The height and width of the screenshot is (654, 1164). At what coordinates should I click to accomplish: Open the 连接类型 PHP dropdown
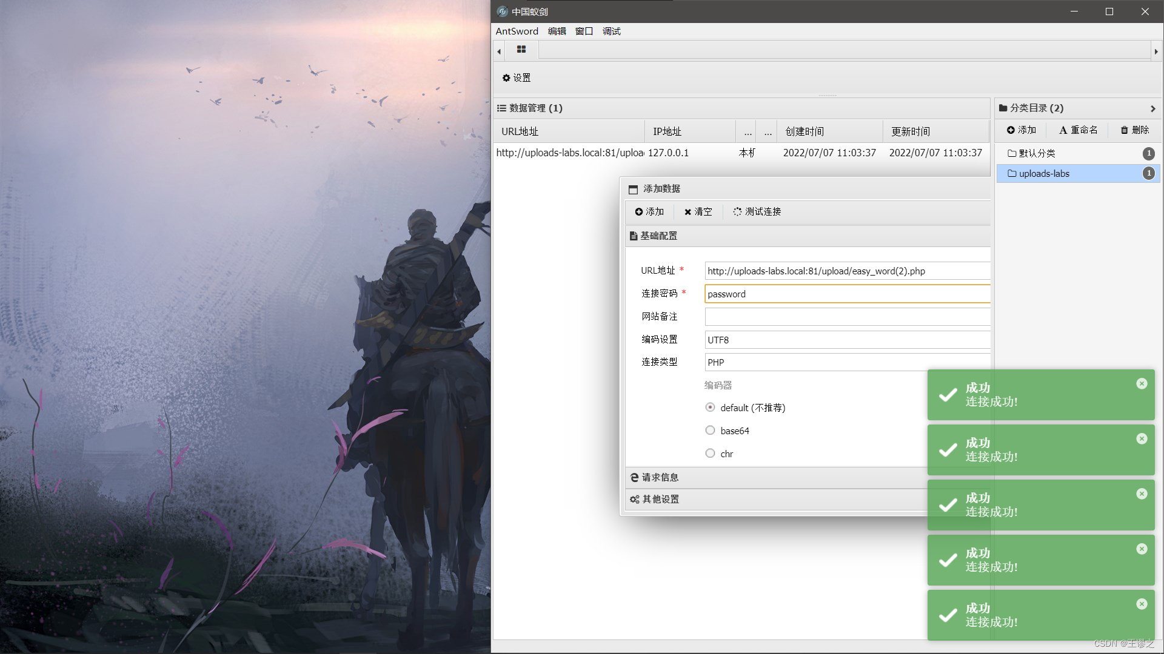point(847,362)
